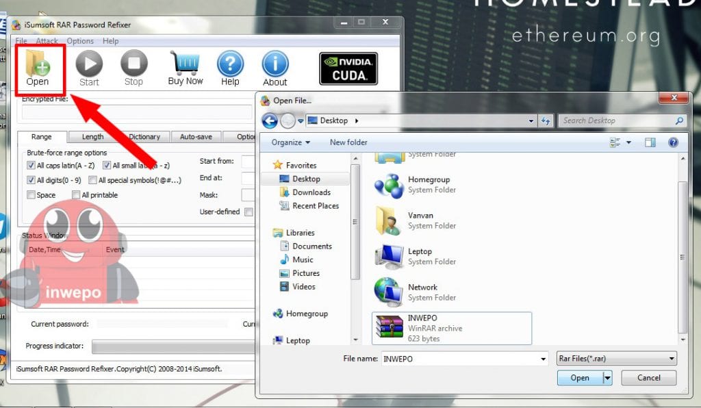
Task: Click the dialog help icon beside preview pane
Action: [x=673, y=142]
